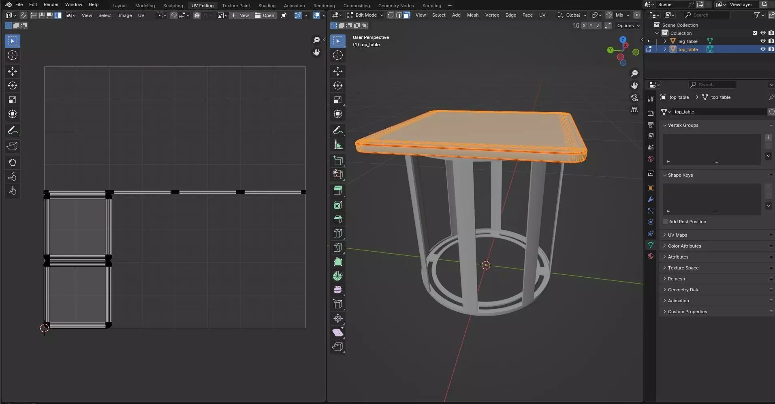
Task: Select the Shear tool
Action: point(338,333)
